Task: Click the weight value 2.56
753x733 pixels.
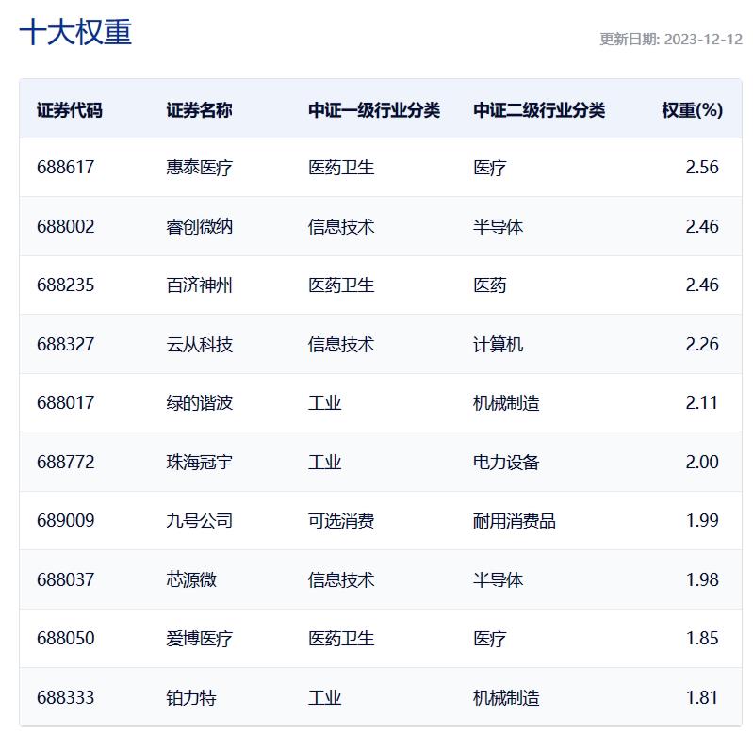Action: (702, 167)
